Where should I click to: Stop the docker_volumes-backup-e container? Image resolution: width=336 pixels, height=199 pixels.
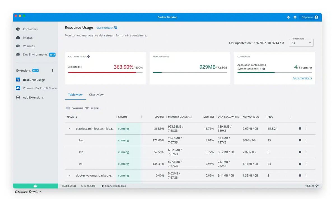(300, 175)
